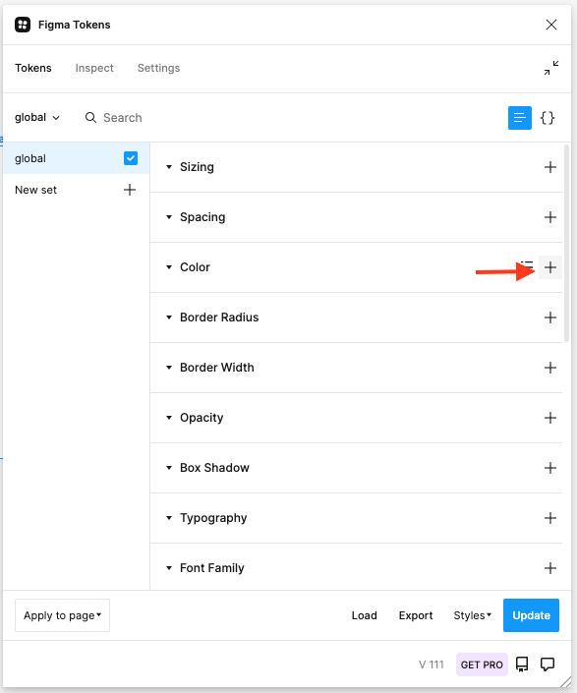Switch to the Settings tab
The height and width of the screenshot is (693, 577).
pyautogui.click(x=158, y=68)
